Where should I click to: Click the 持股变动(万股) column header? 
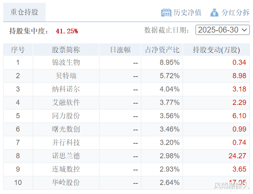click(x=216, y=50)
